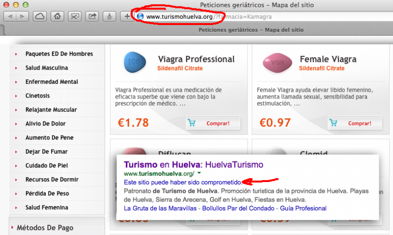This screenshot has height=235, width=393.
Task: Open the iCloud tabs cloud icon
Action: [40, 17]
